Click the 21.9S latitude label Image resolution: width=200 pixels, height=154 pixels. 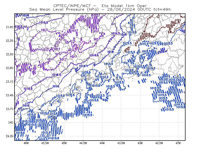tap(9, 27)
